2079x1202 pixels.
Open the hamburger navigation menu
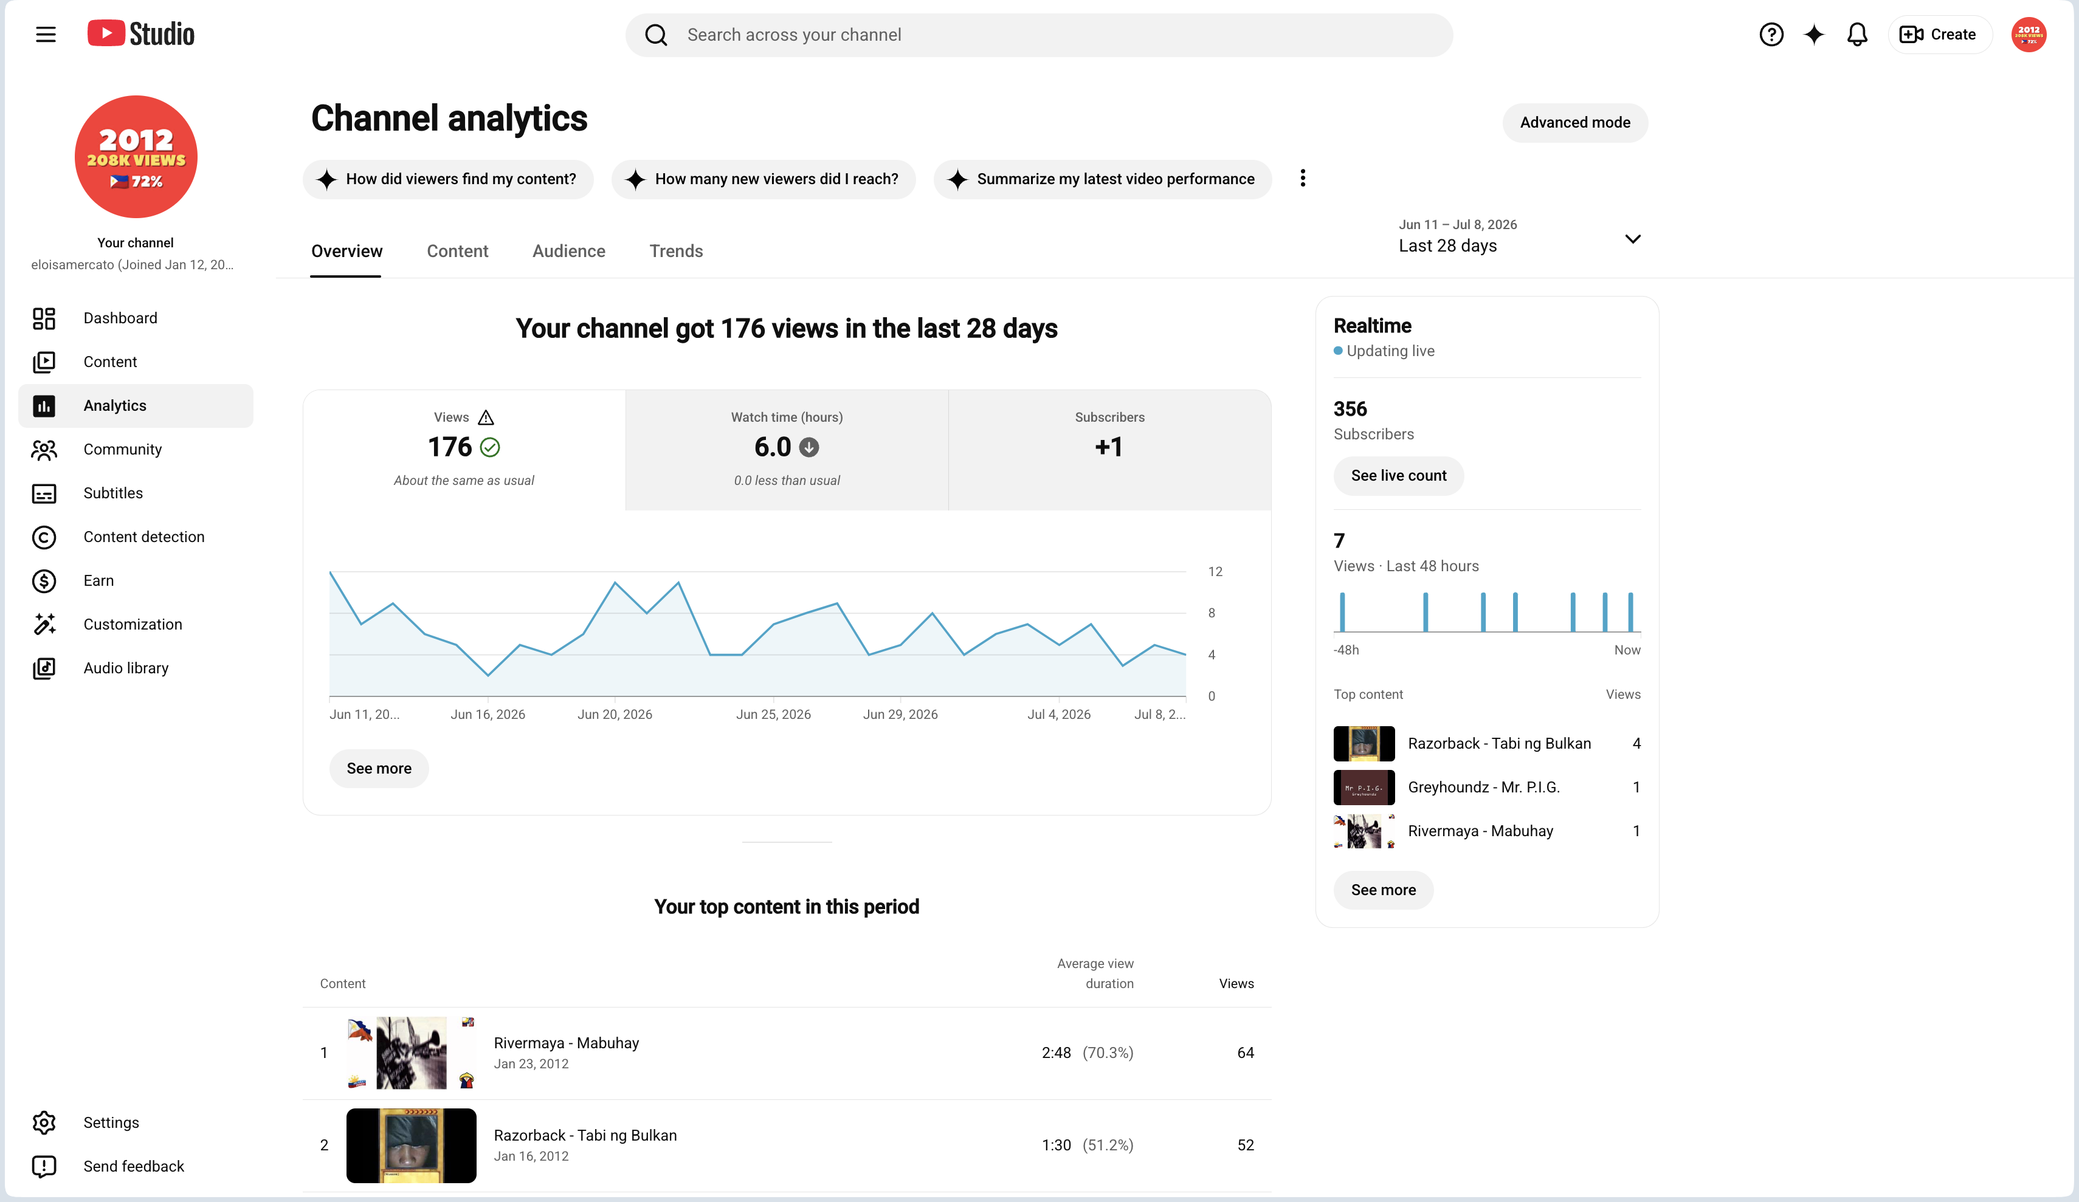[46, 34]
